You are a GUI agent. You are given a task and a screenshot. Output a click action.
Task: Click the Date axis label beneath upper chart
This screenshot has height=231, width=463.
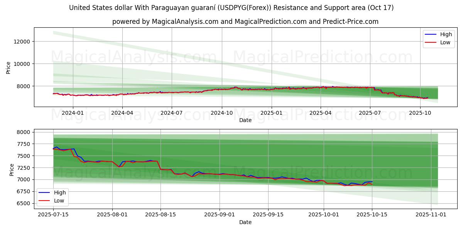245,120
